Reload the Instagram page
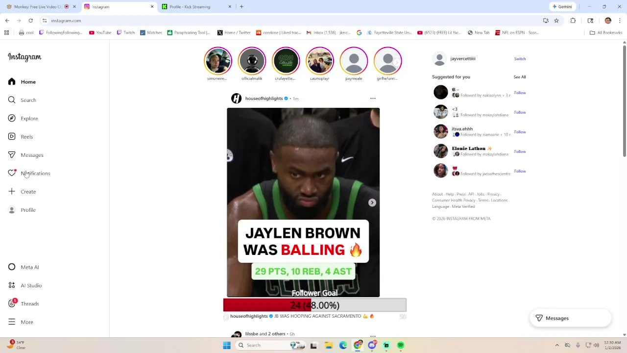This screenshot has height=353, width=627. pyautogui.click(x=30, y=21)
